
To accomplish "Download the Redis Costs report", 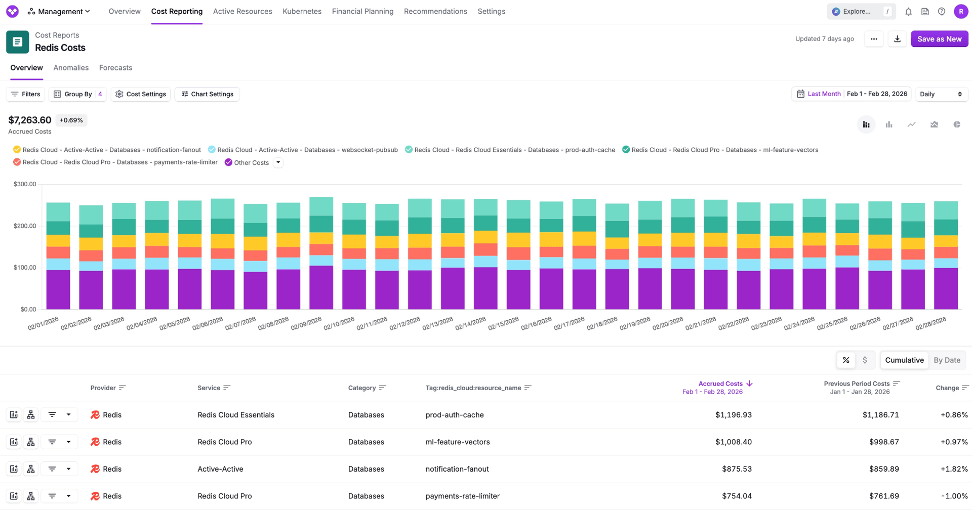I will [x=897, y=39].
